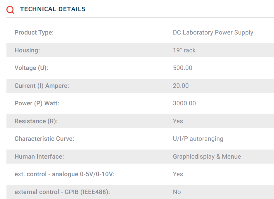Select the Graphicdisplay & Menue value
Viewport: 274px width, 199px height.
pos(207,157)
